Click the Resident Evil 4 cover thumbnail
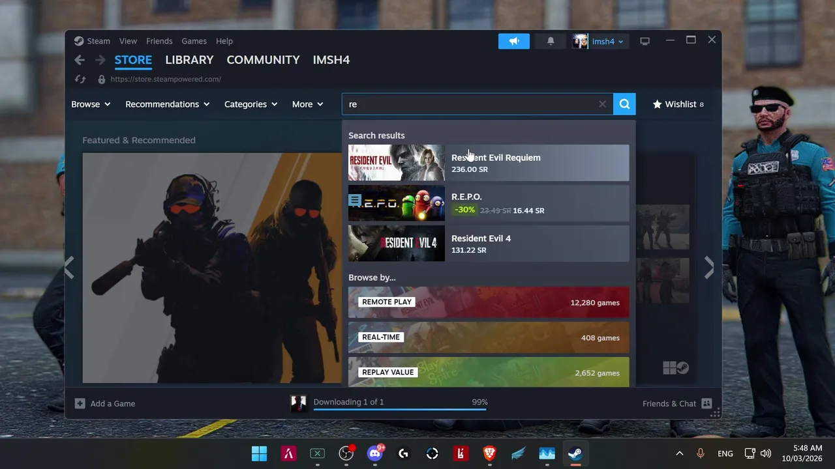 [x=397, y=244]
